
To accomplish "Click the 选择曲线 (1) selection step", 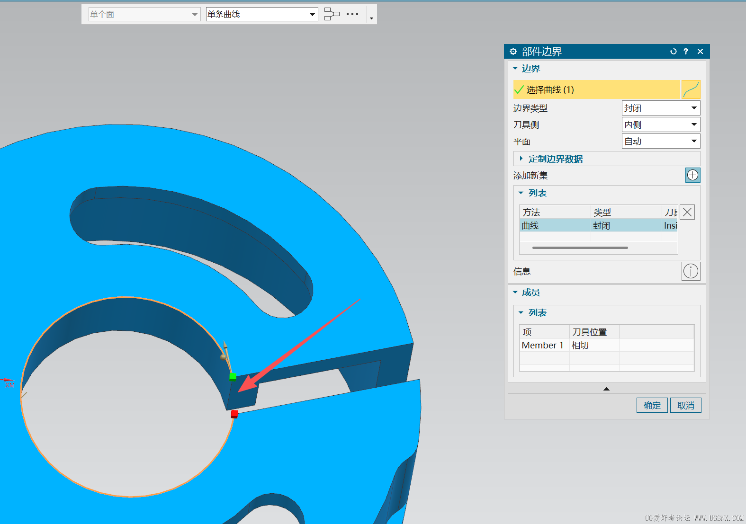I will [x=596, y=89].
